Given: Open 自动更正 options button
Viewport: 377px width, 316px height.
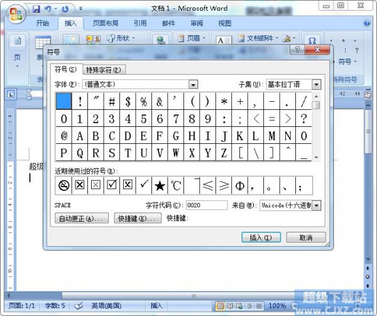Looking at the screenshot, I should [81, 219].
